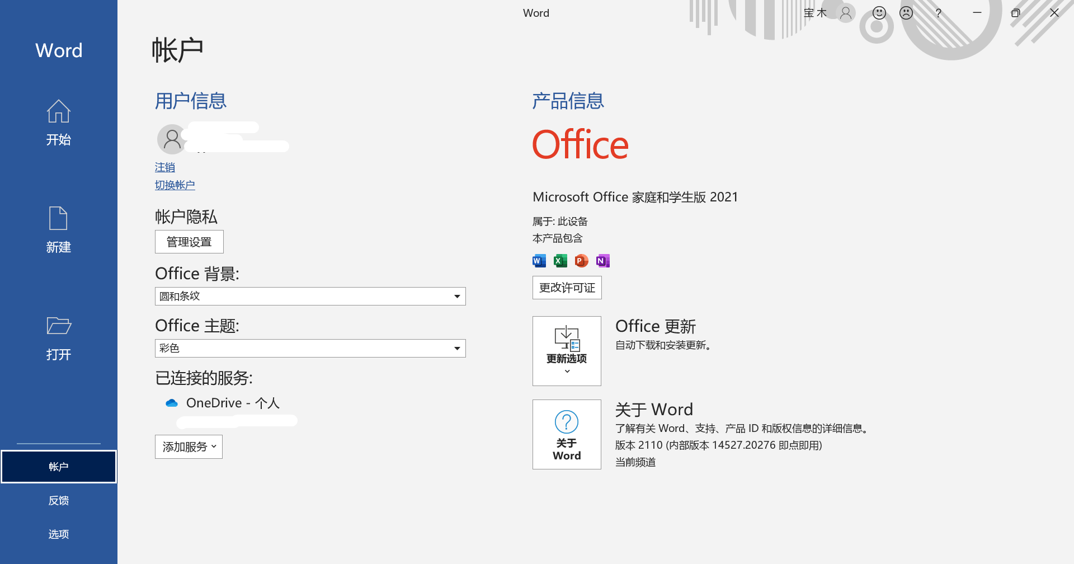Viewport: 1074px width, 564px height.
Task: Click the OneDrive cloud icon
Action: (x=172, y=403)
